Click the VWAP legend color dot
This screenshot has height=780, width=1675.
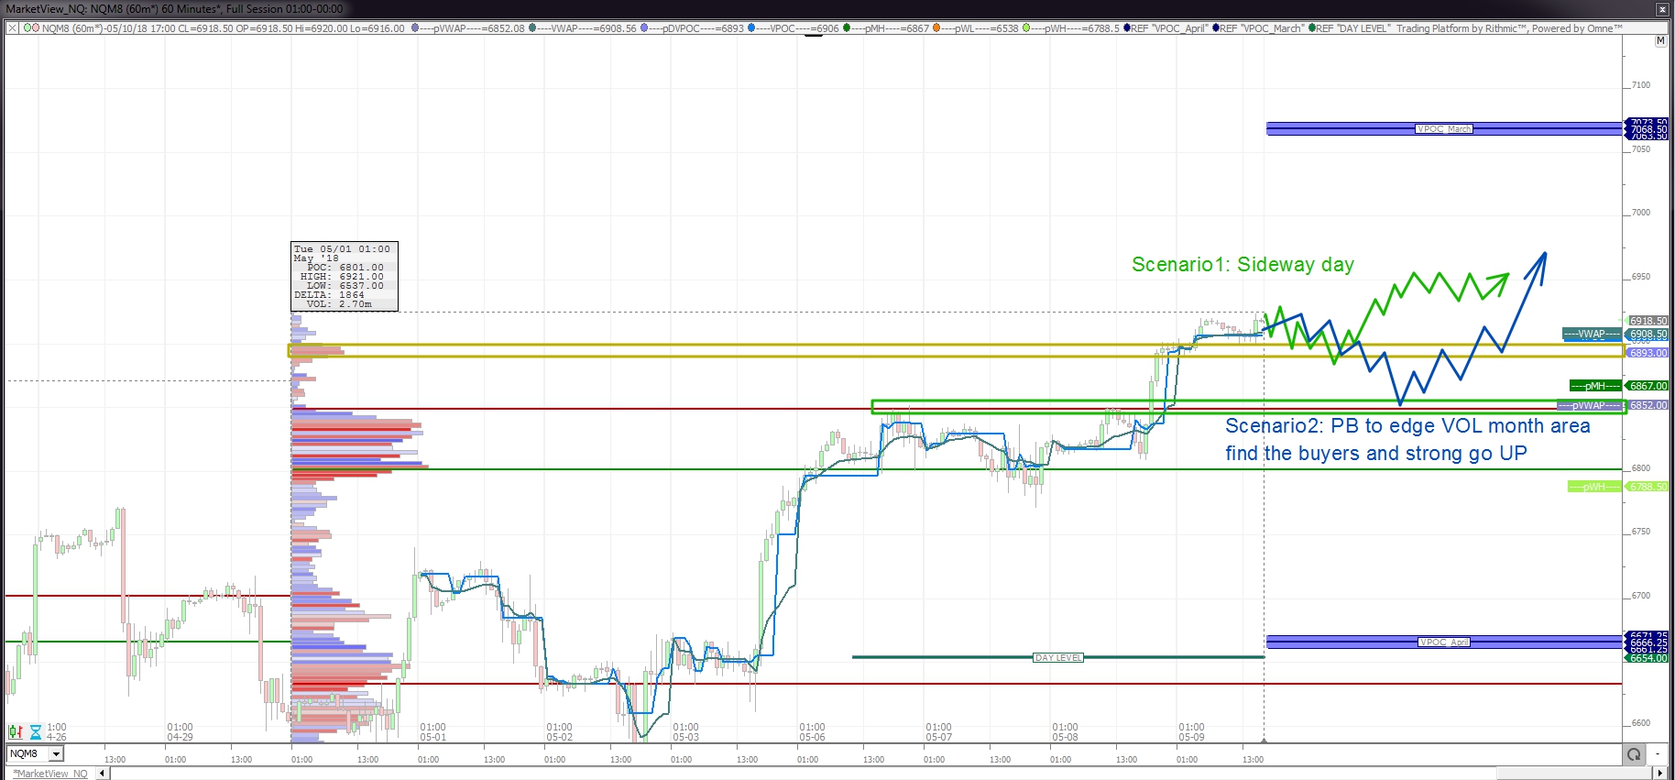pos(532,28)
